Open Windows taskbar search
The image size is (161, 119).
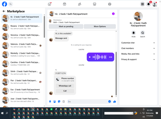coord(7,113)
